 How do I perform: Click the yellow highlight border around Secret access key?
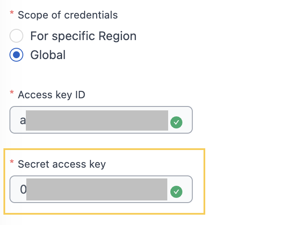[x=104, y=149]
